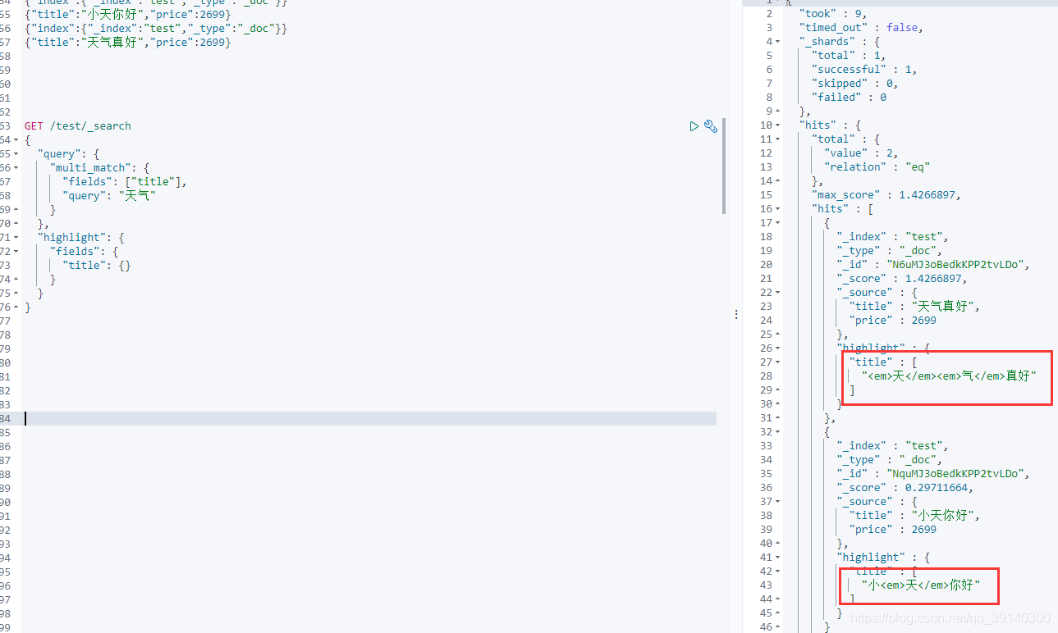Click bulk line with title "天气真好"
This screenshot has width=1058, height=633.
tap(128, 43)
